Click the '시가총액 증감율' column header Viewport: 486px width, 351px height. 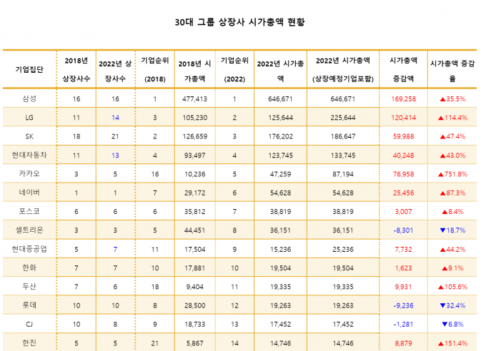[x=452, y=69]
